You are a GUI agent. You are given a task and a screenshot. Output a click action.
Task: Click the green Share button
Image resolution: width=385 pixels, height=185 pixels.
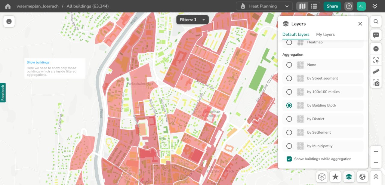pos(332,6)
